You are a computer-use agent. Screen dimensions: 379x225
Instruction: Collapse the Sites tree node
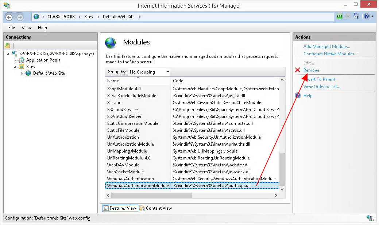click(15, 67)
